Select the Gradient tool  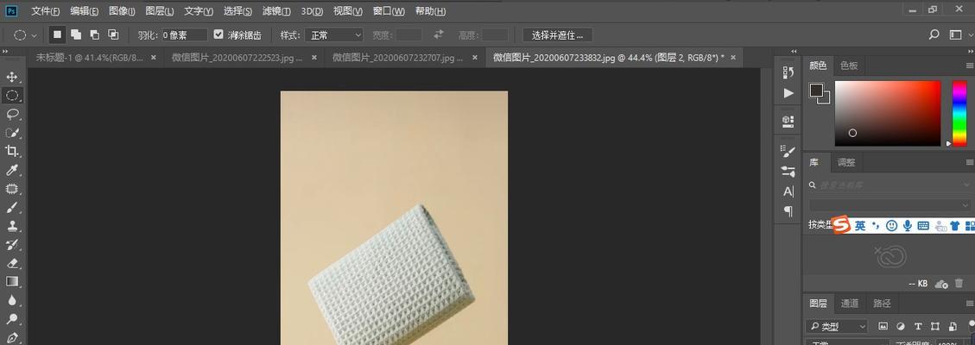point(12,282)
